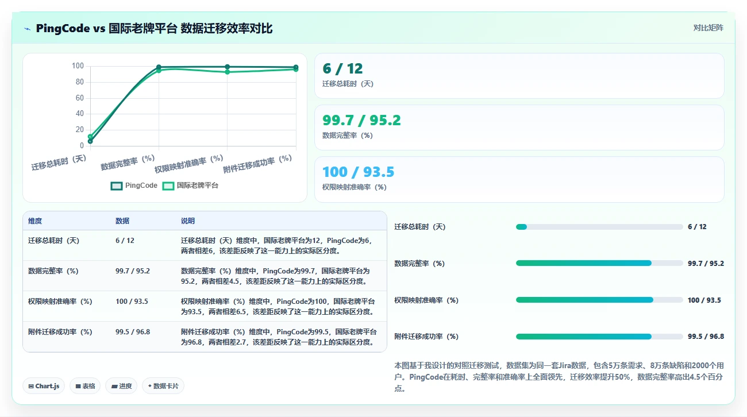Click chart axis label 附件迁移成功率（%）
Image resolution: width=747 pixels, height=417 pixels.
click(x=258, y=165)
